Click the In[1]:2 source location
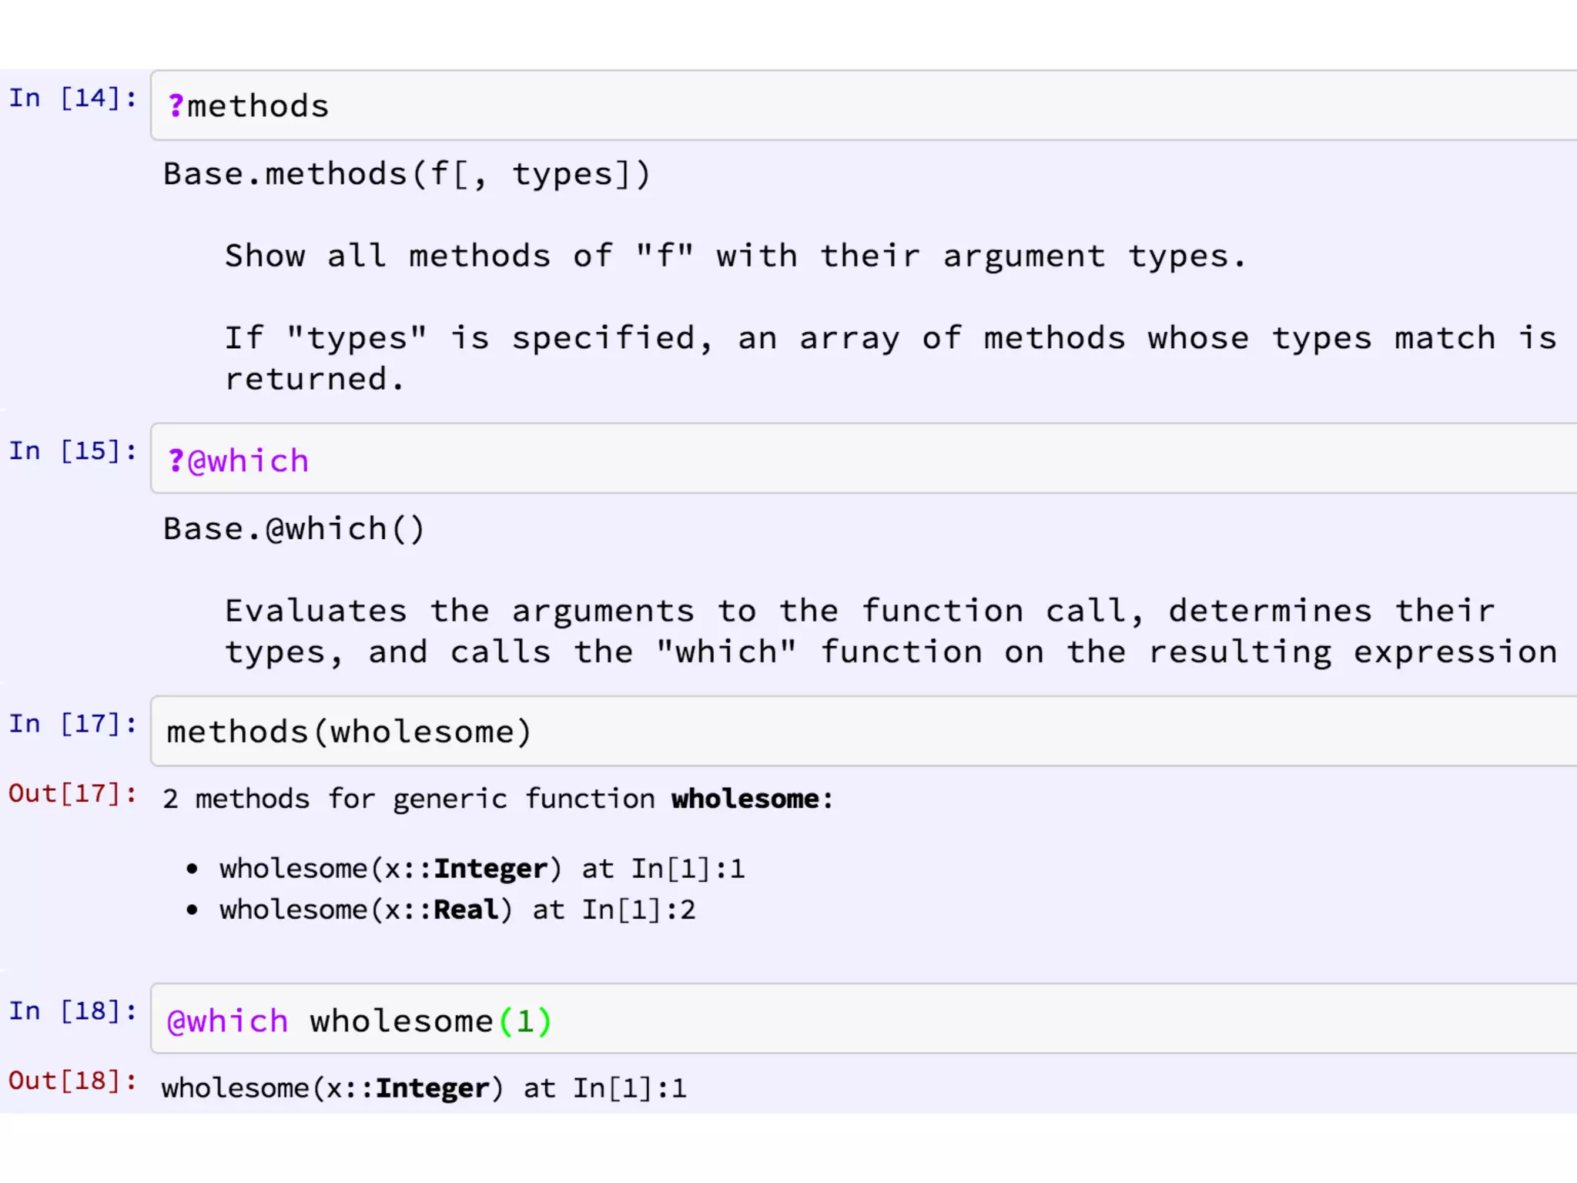 638,910
